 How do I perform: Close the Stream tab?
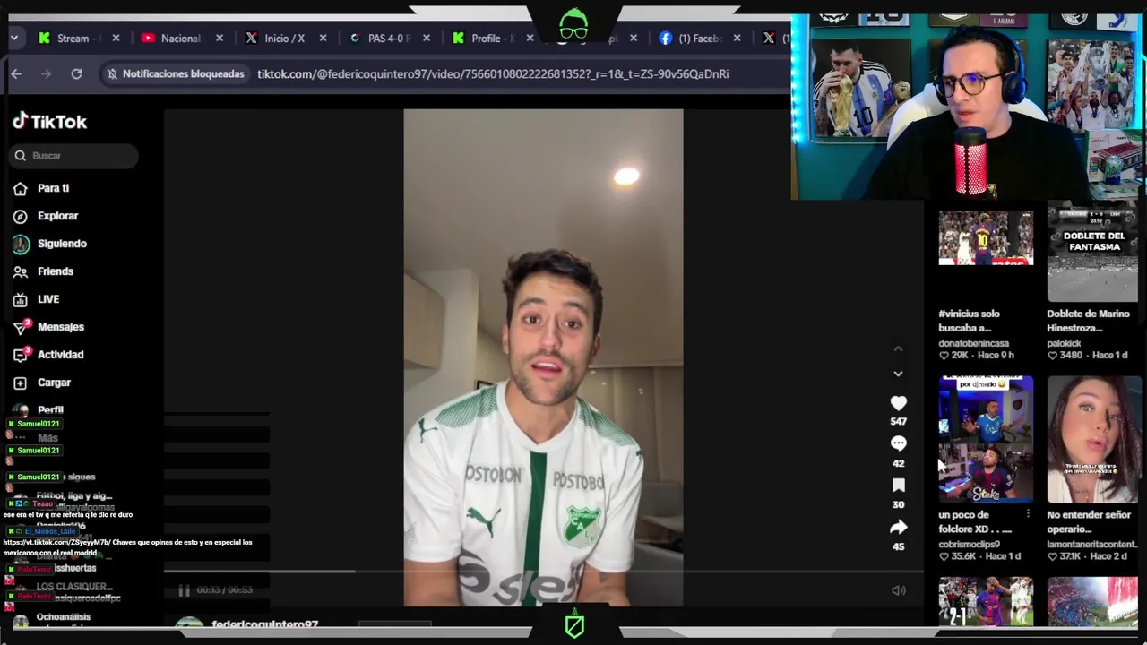pos(116,39)
